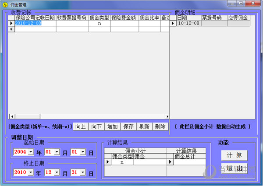Click the 向下 button
The width and height of the screenshot is (263, 186).
pyautogui.click(x=96, y=126)
